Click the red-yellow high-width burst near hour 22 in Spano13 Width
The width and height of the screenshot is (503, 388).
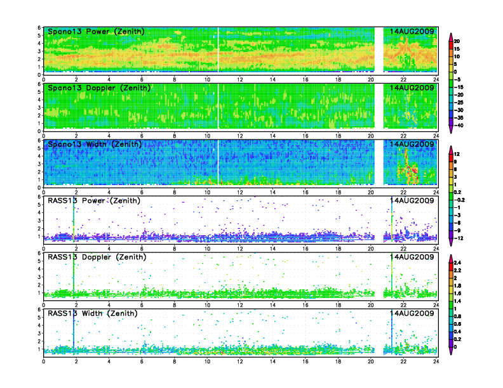(408, 167)
